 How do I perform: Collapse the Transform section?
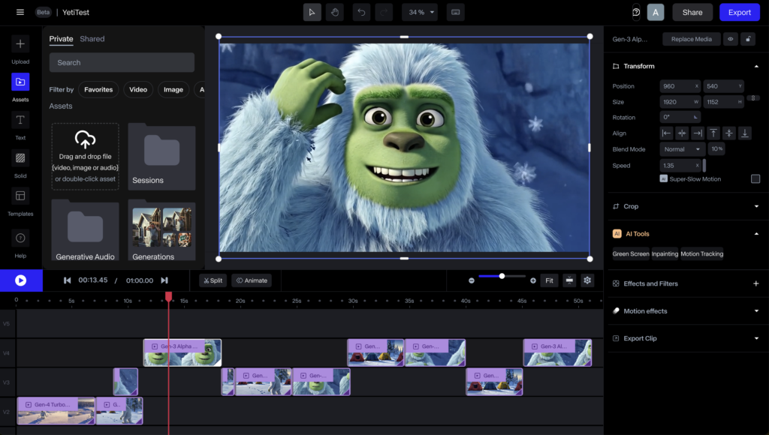coord(756,66)
